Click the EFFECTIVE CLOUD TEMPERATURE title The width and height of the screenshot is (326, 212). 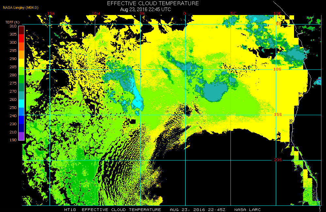(153, 3)
